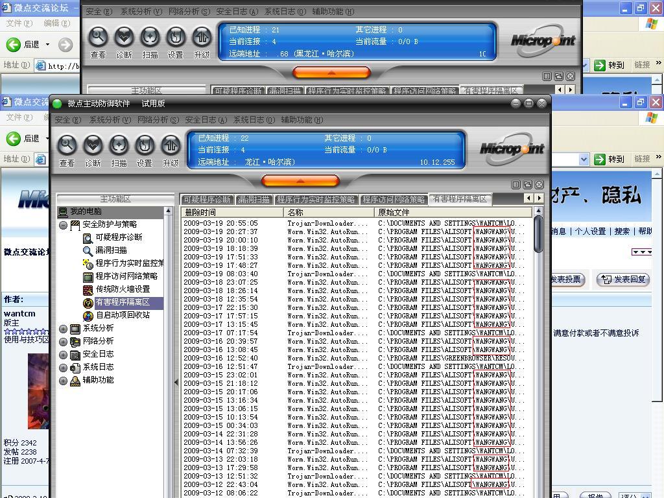Open the Back history dropdown in the top browser window

coord(47,45)
